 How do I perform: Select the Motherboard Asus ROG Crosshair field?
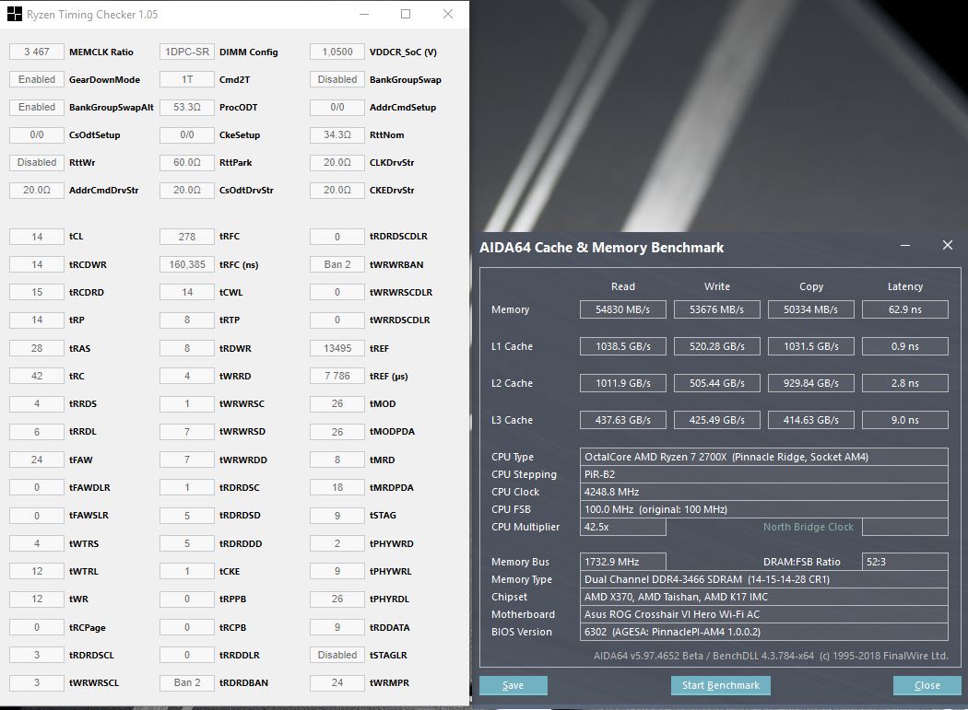[764, 614]
